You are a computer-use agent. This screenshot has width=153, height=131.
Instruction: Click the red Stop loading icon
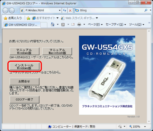point(70,10)
